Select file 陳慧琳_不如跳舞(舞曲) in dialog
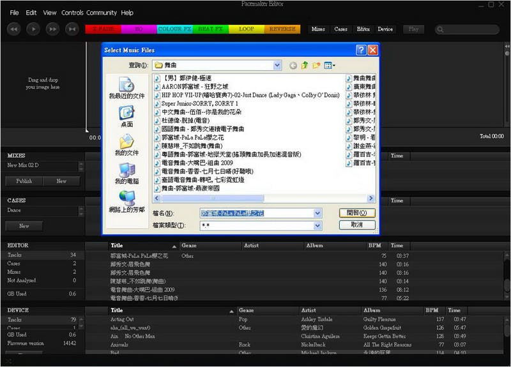Image resolution: width=511 pixels, height=367 pixels. tap(188, 146)
